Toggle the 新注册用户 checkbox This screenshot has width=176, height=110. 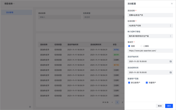pyautogui.click(x=129, y=83)
